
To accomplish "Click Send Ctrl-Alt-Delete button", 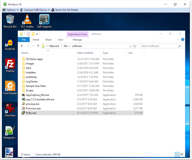I will tap(65, 10).
